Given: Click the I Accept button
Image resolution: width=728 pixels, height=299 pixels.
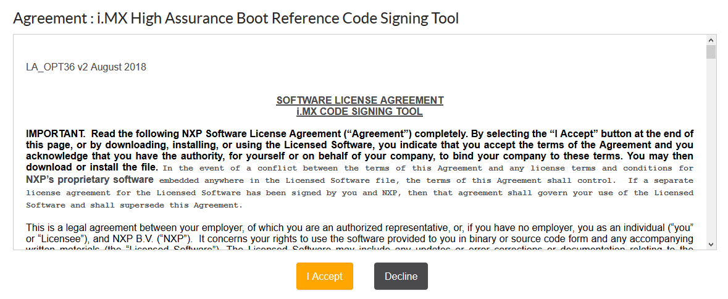Looking at the screenshot, I should tap(325, 276).
